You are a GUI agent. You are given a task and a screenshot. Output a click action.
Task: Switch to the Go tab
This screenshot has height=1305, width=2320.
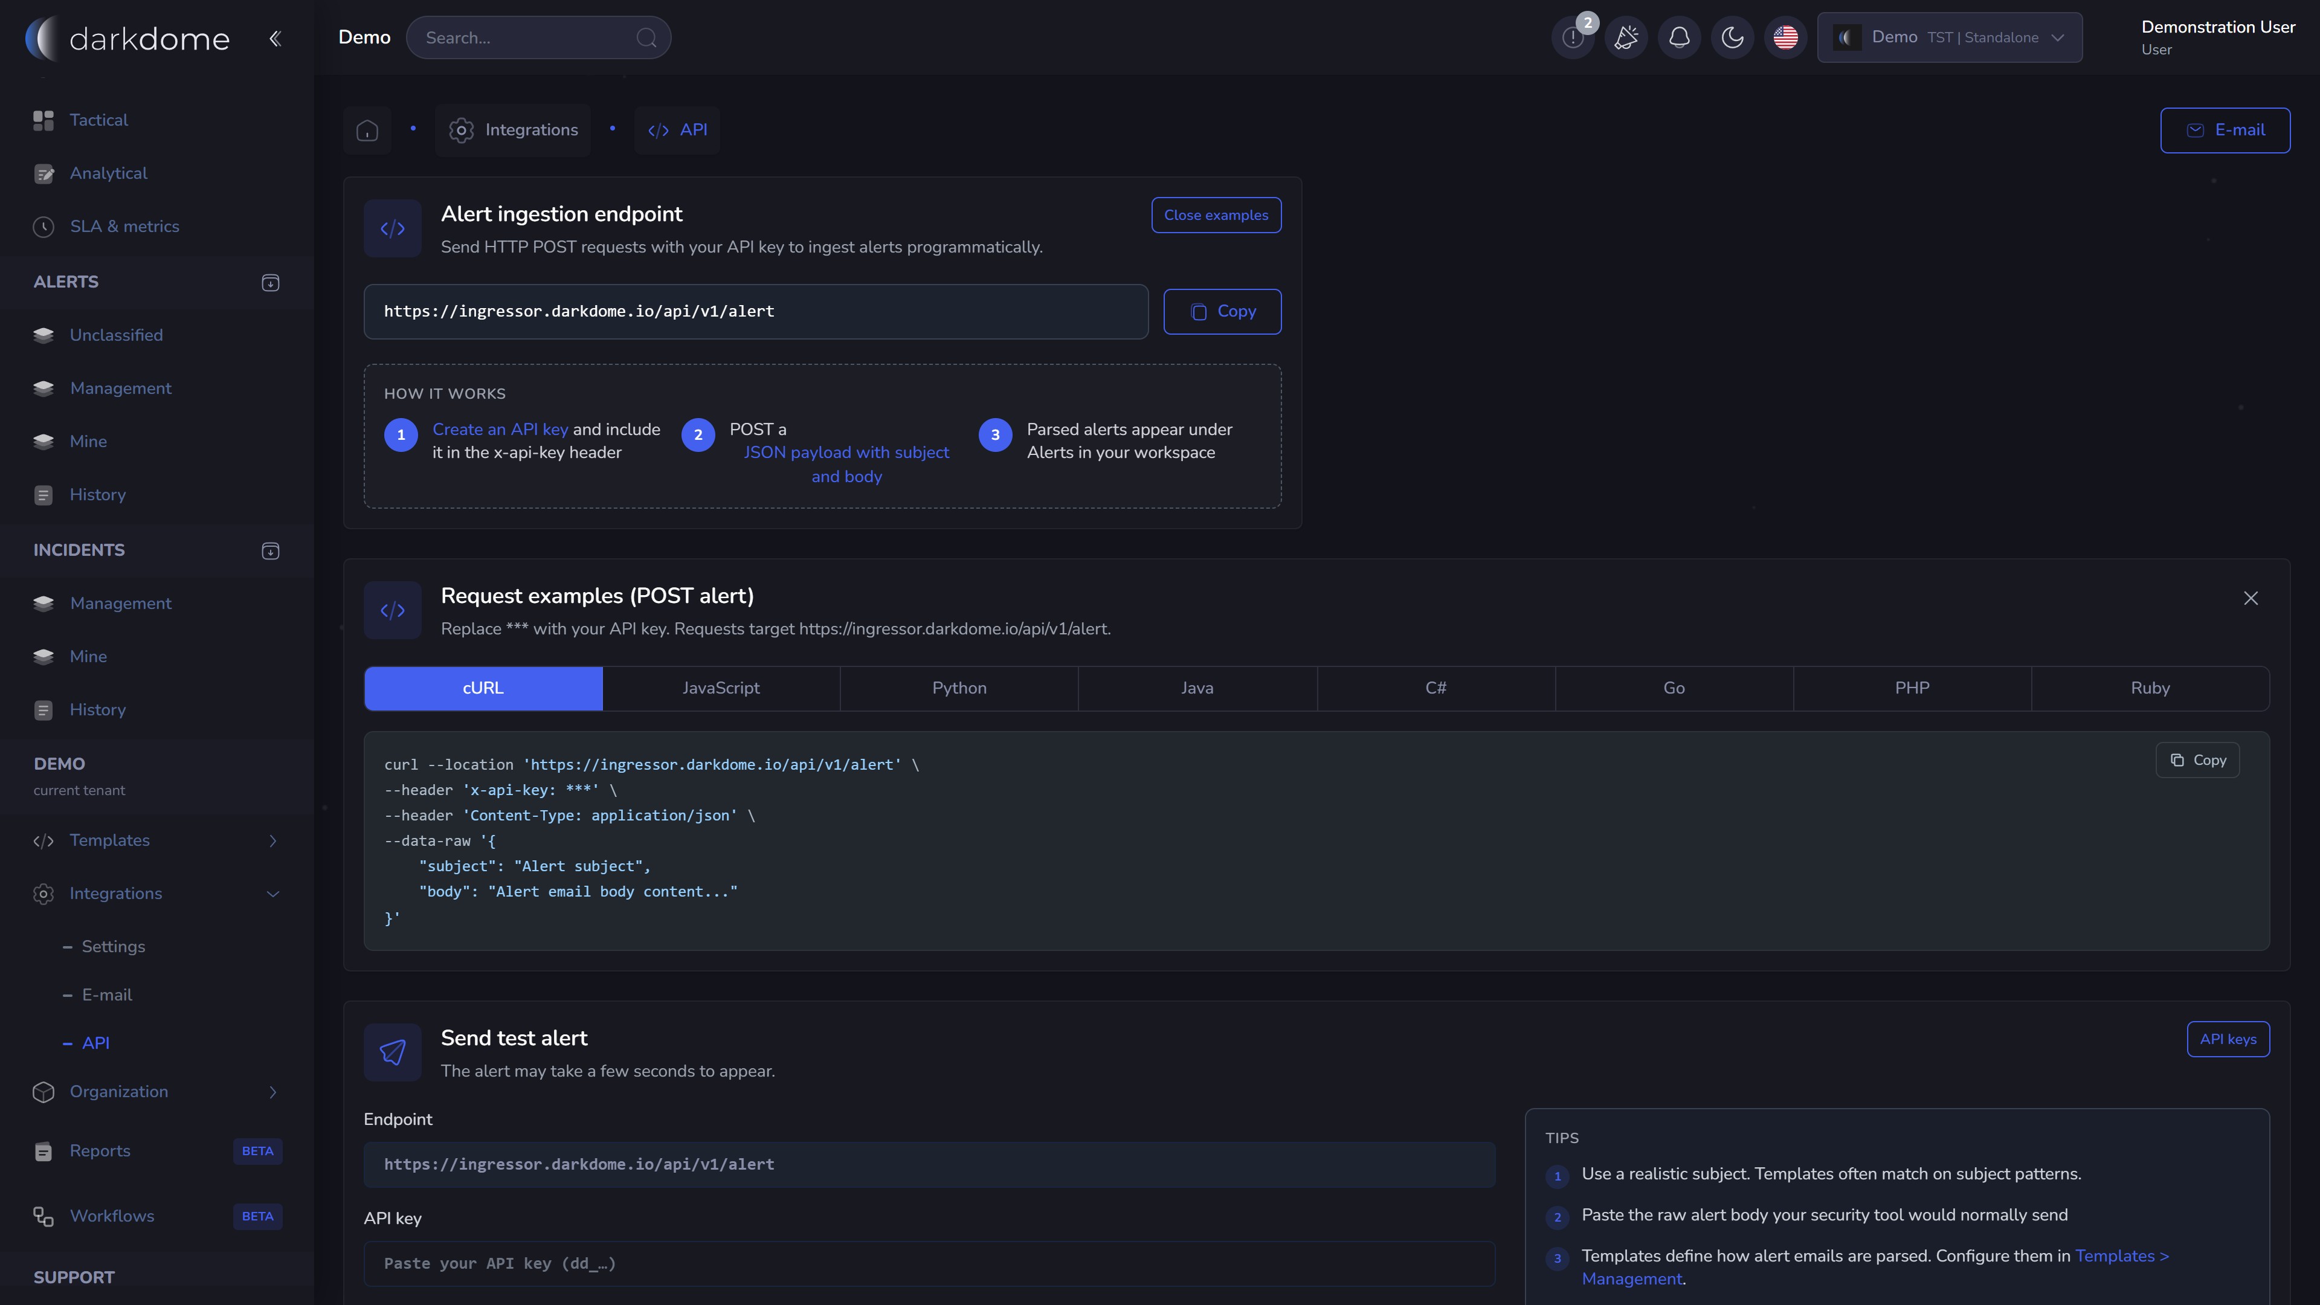click(x=1674, y=689)
